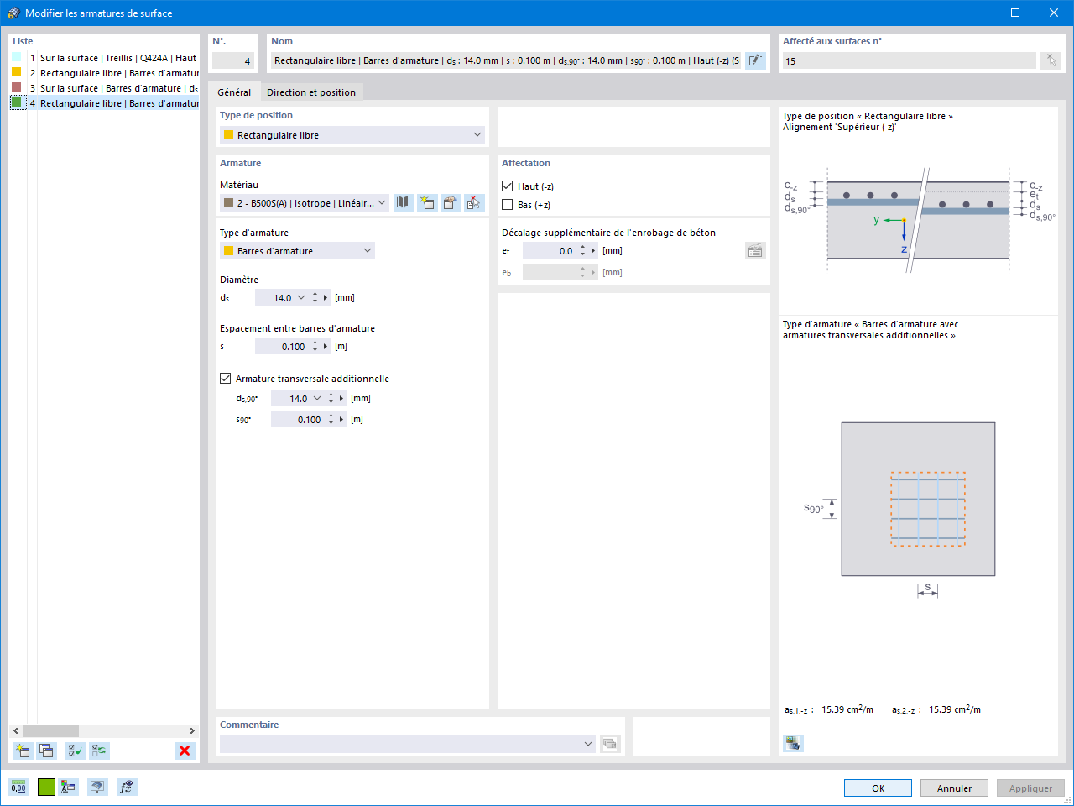
Task: Click the list's horizontal scrollbar right arrow
Action: tap(192, 730)
